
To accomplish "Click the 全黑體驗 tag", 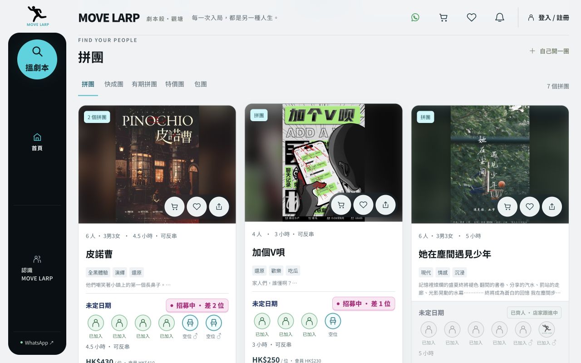I will pos(98,273).
